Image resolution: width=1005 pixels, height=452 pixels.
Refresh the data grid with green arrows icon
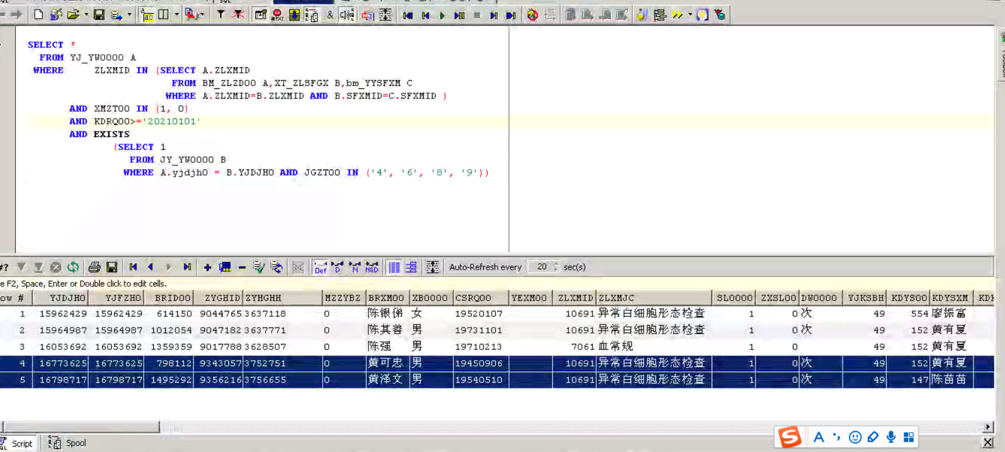click(73, 267)
